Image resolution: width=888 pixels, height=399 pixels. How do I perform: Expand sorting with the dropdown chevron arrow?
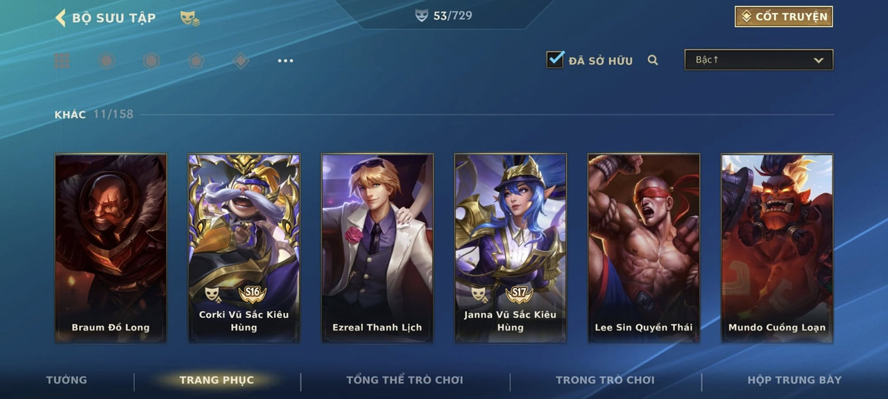pos(819,61)
